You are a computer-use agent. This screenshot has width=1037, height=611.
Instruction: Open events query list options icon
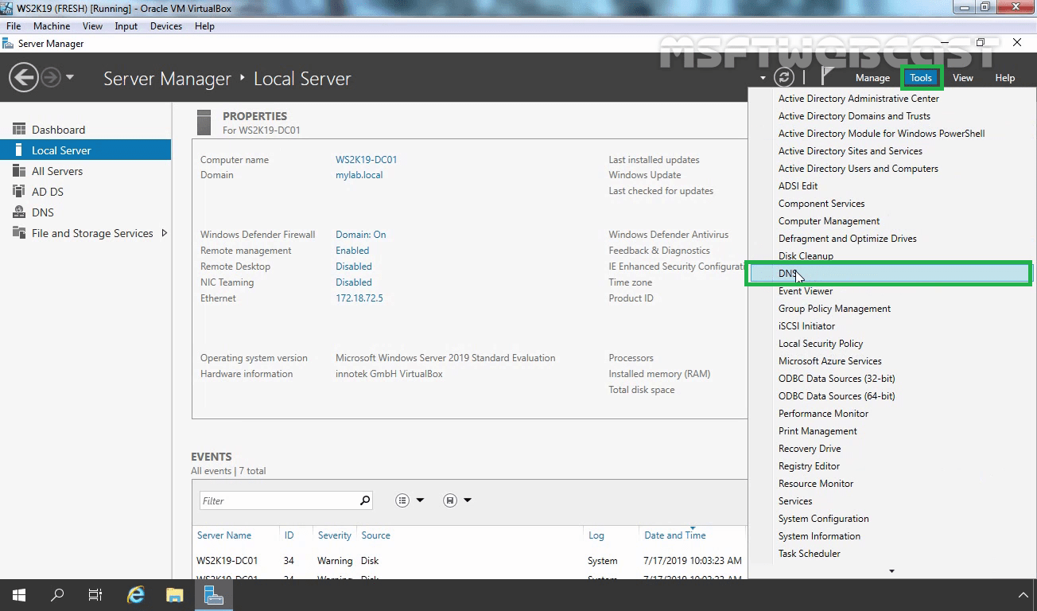tap(402, 500)
